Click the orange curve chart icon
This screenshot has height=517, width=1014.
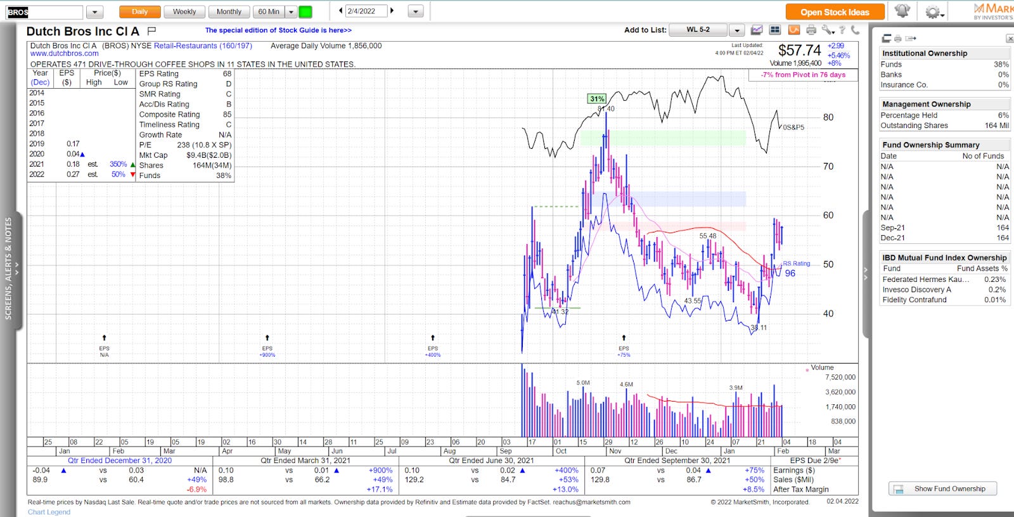tap(793, 30)
